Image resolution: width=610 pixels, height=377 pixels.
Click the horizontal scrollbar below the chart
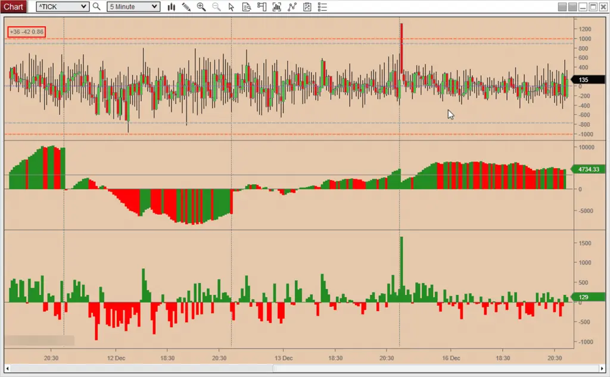pos(298,369)
